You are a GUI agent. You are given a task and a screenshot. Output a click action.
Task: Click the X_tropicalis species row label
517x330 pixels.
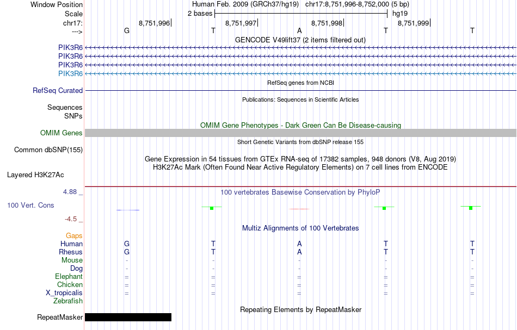64,293
